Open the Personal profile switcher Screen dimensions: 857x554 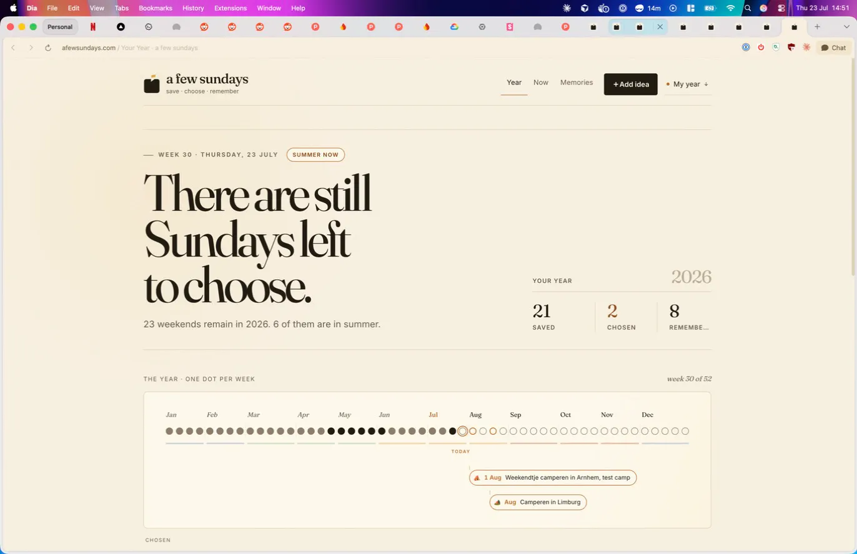pos(60,27)
